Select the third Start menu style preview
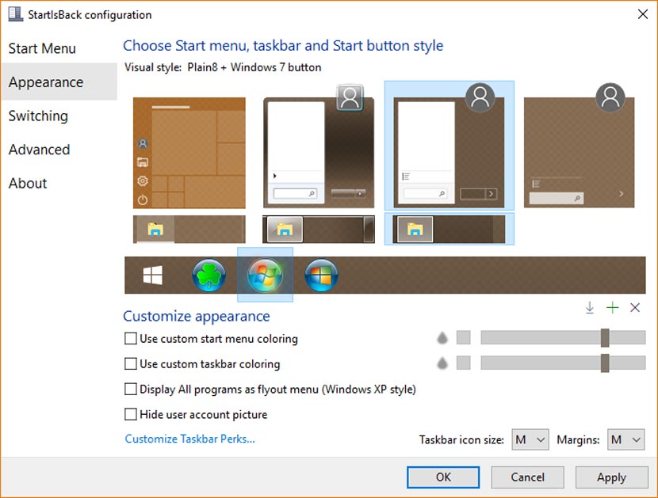The image size is (658, 498). 449,143
